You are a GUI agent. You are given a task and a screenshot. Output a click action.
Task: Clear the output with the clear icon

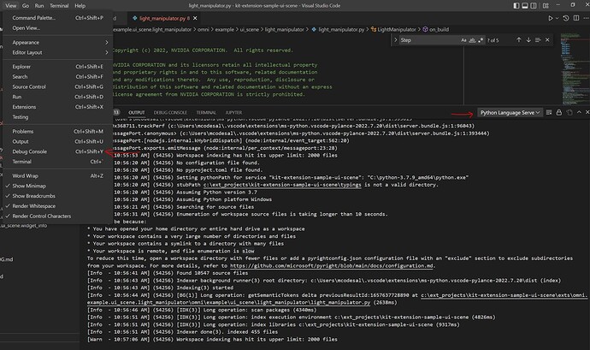click(x=549, y=113)
